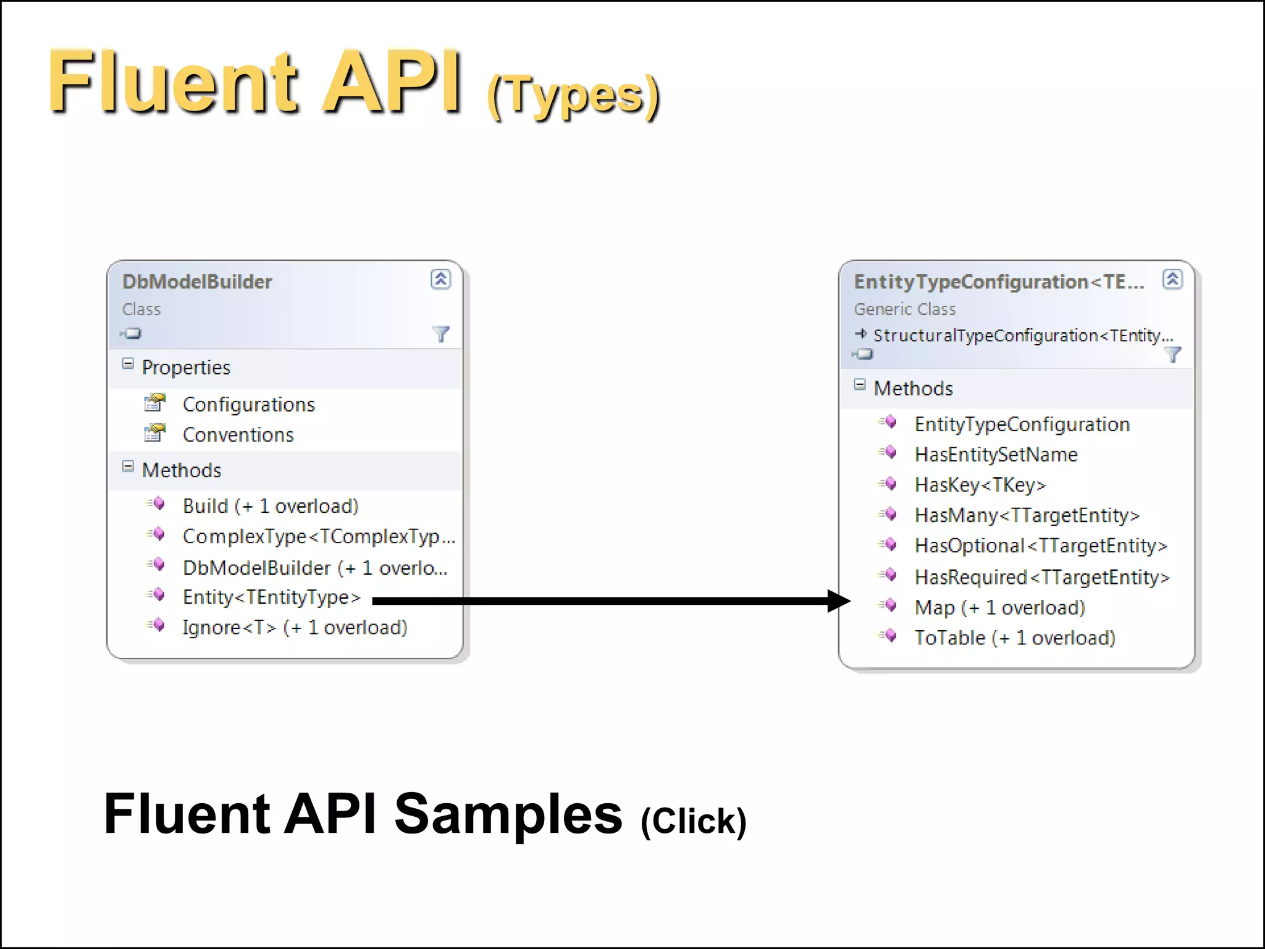Click the method icon beside Entity<TEntityType>

[x=157, y=596]
